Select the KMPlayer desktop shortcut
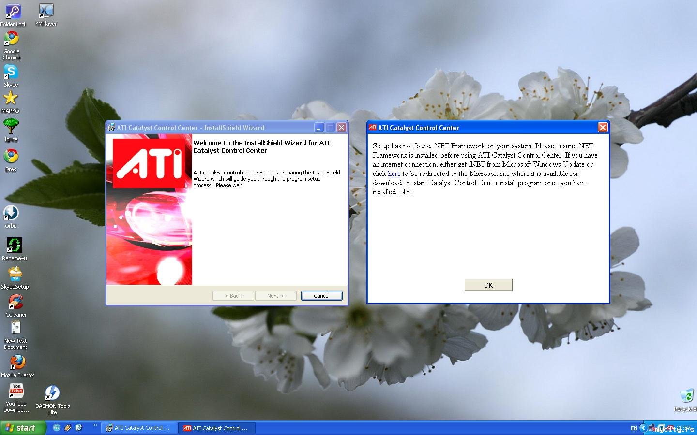This screenshot has width=697, height=435. tap(46, 15)
